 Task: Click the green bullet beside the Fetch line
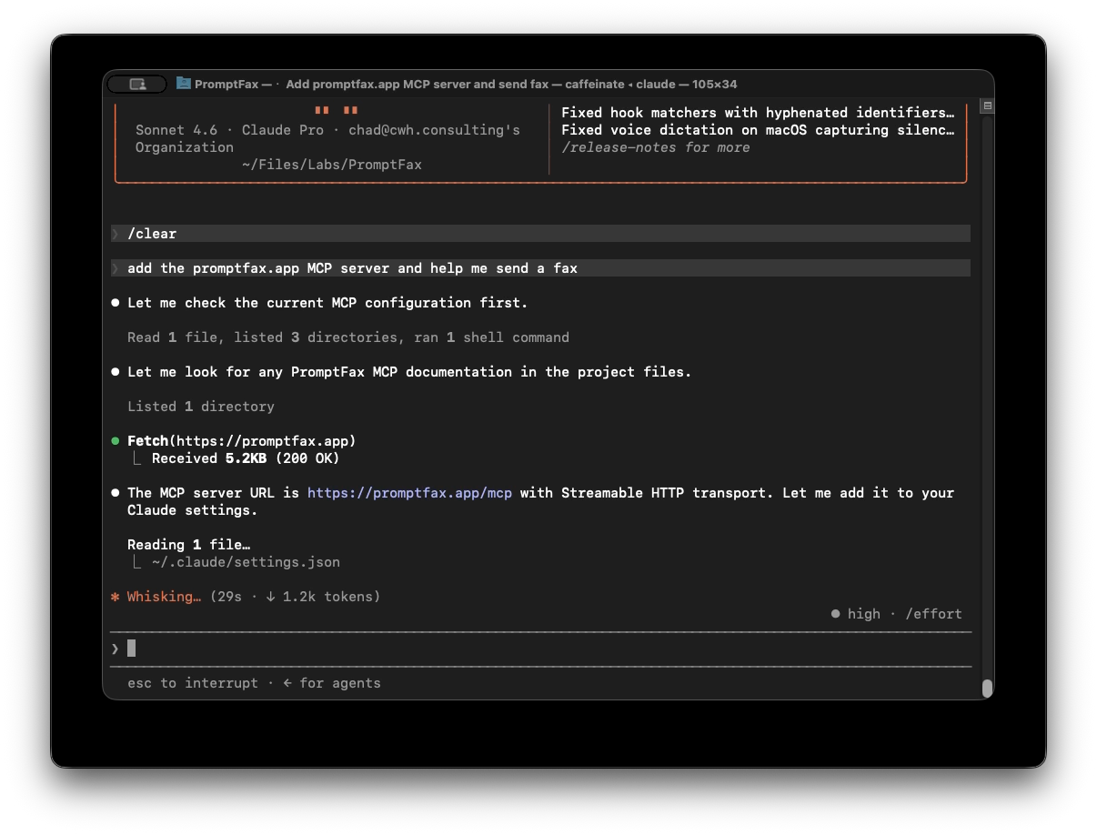(x=116, y=441)
